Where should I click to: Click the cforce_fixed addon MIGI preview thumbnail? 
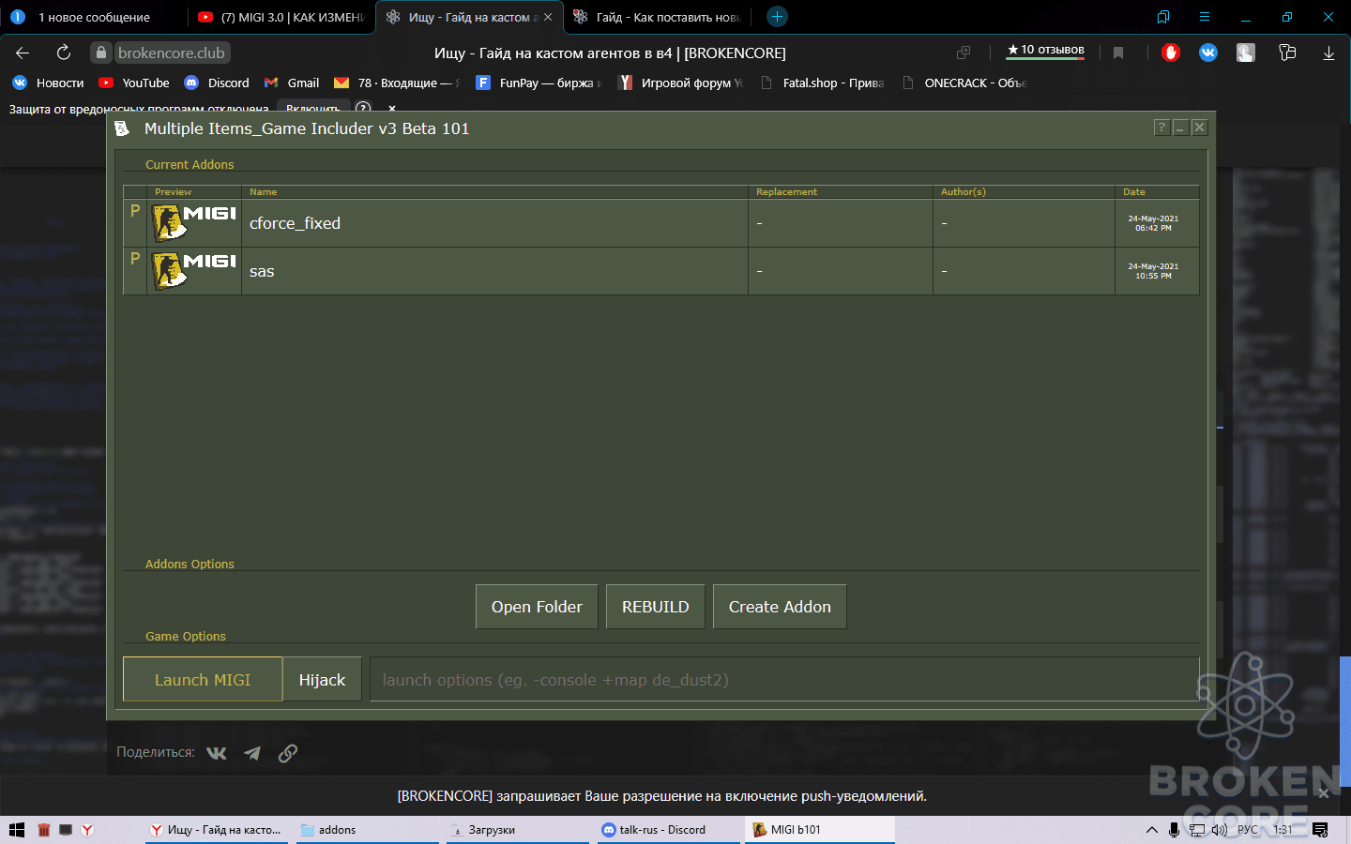(x=194, y=223)
